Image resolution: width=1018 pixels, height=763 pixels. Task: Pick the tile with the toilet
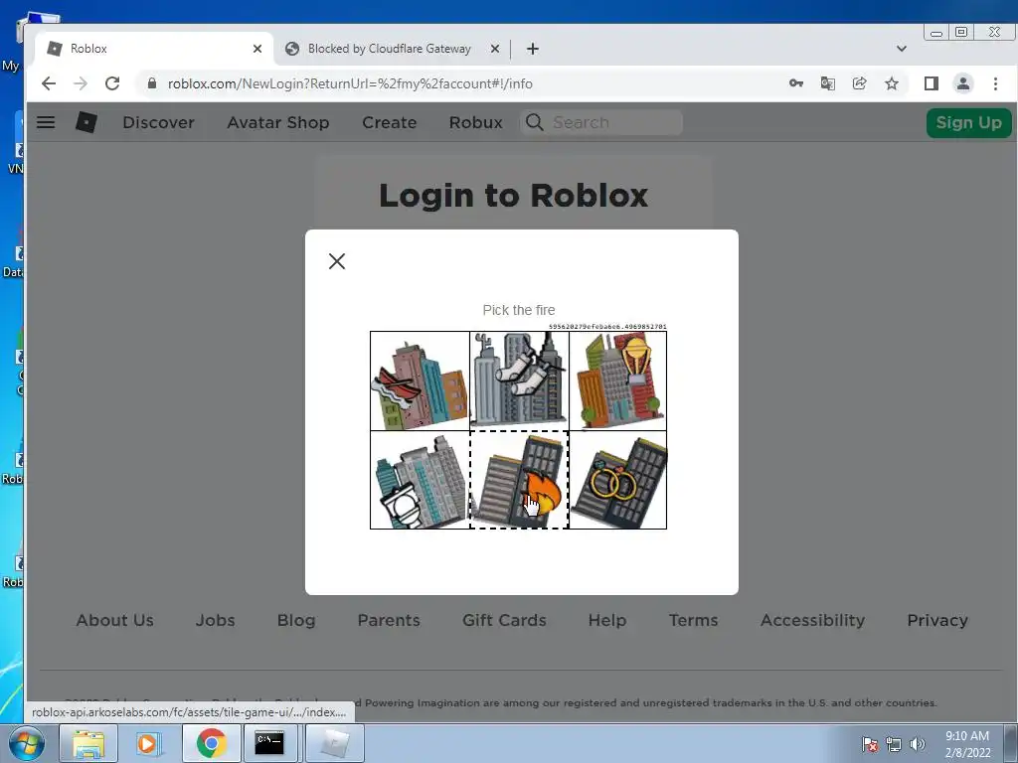click(421, 480)
